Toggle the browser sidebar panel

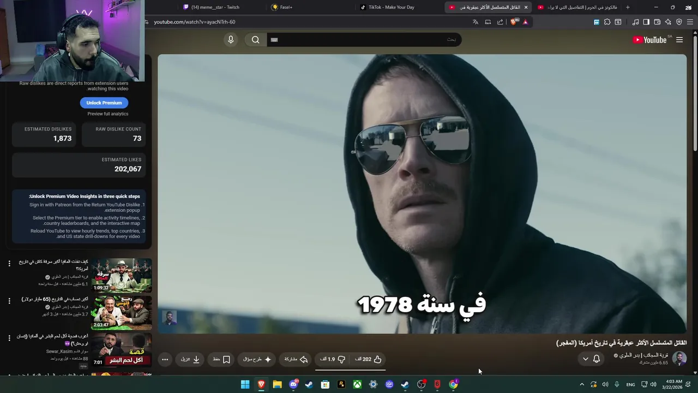[x=646, y=22]
